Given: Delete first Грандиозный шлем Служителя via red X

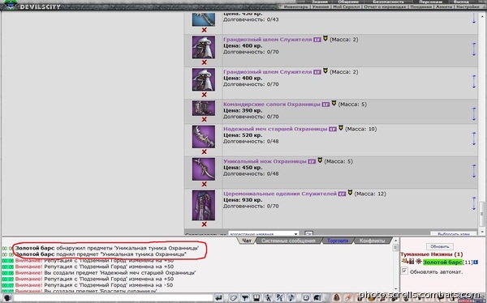Looking at the screenshot, I should 204,62.
